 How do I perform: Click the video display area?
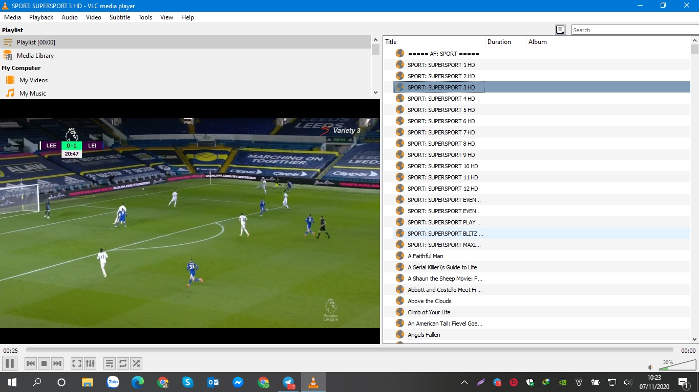click(x=190, y=221)
